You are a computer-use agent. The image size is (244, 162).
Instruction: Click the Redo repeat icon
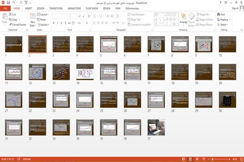point(21,3)
